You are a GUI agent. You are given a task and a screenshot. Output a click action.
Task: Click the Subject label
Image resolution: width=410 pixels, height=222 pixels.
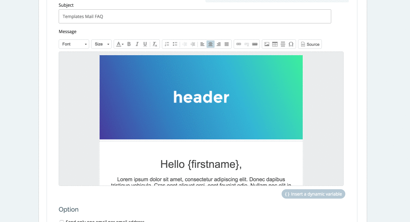click(x=66, y=5)
